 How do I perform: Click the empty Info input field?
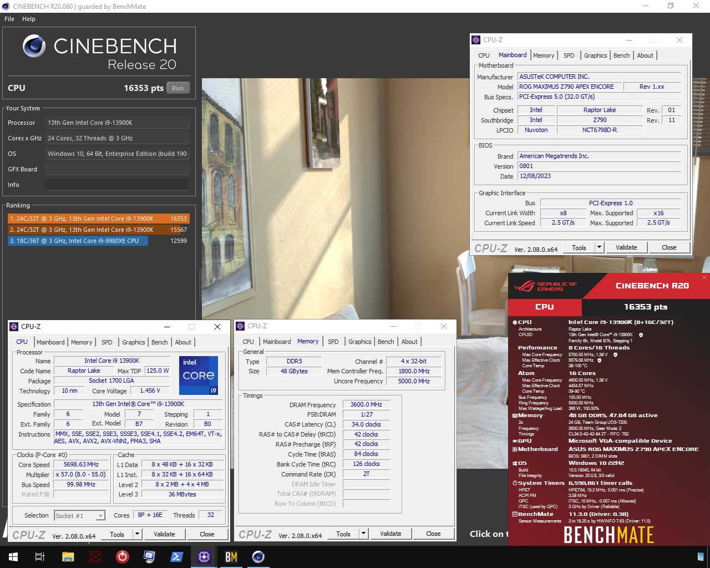click(x=117, y=185)
